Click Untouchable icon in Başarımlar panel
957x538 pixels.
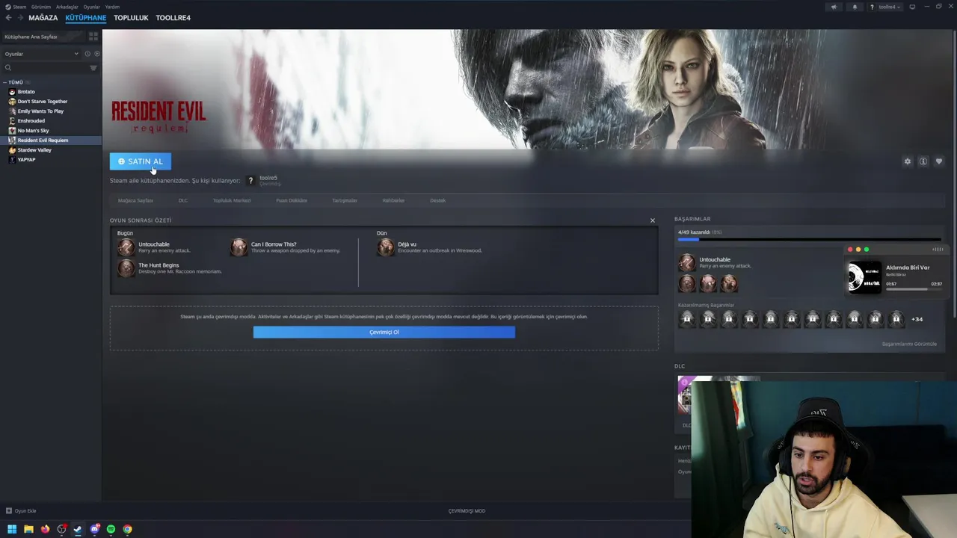point(686,262)
